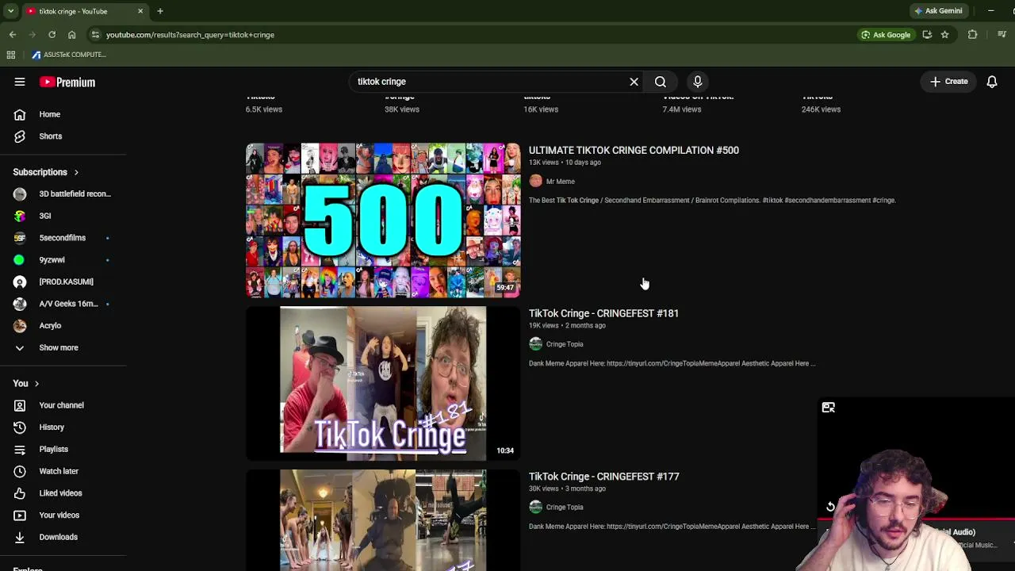Image resolution: width=1015 pixels, height=571 pixels.
Task: Click the Your videos icon
Action: point(20,515)
